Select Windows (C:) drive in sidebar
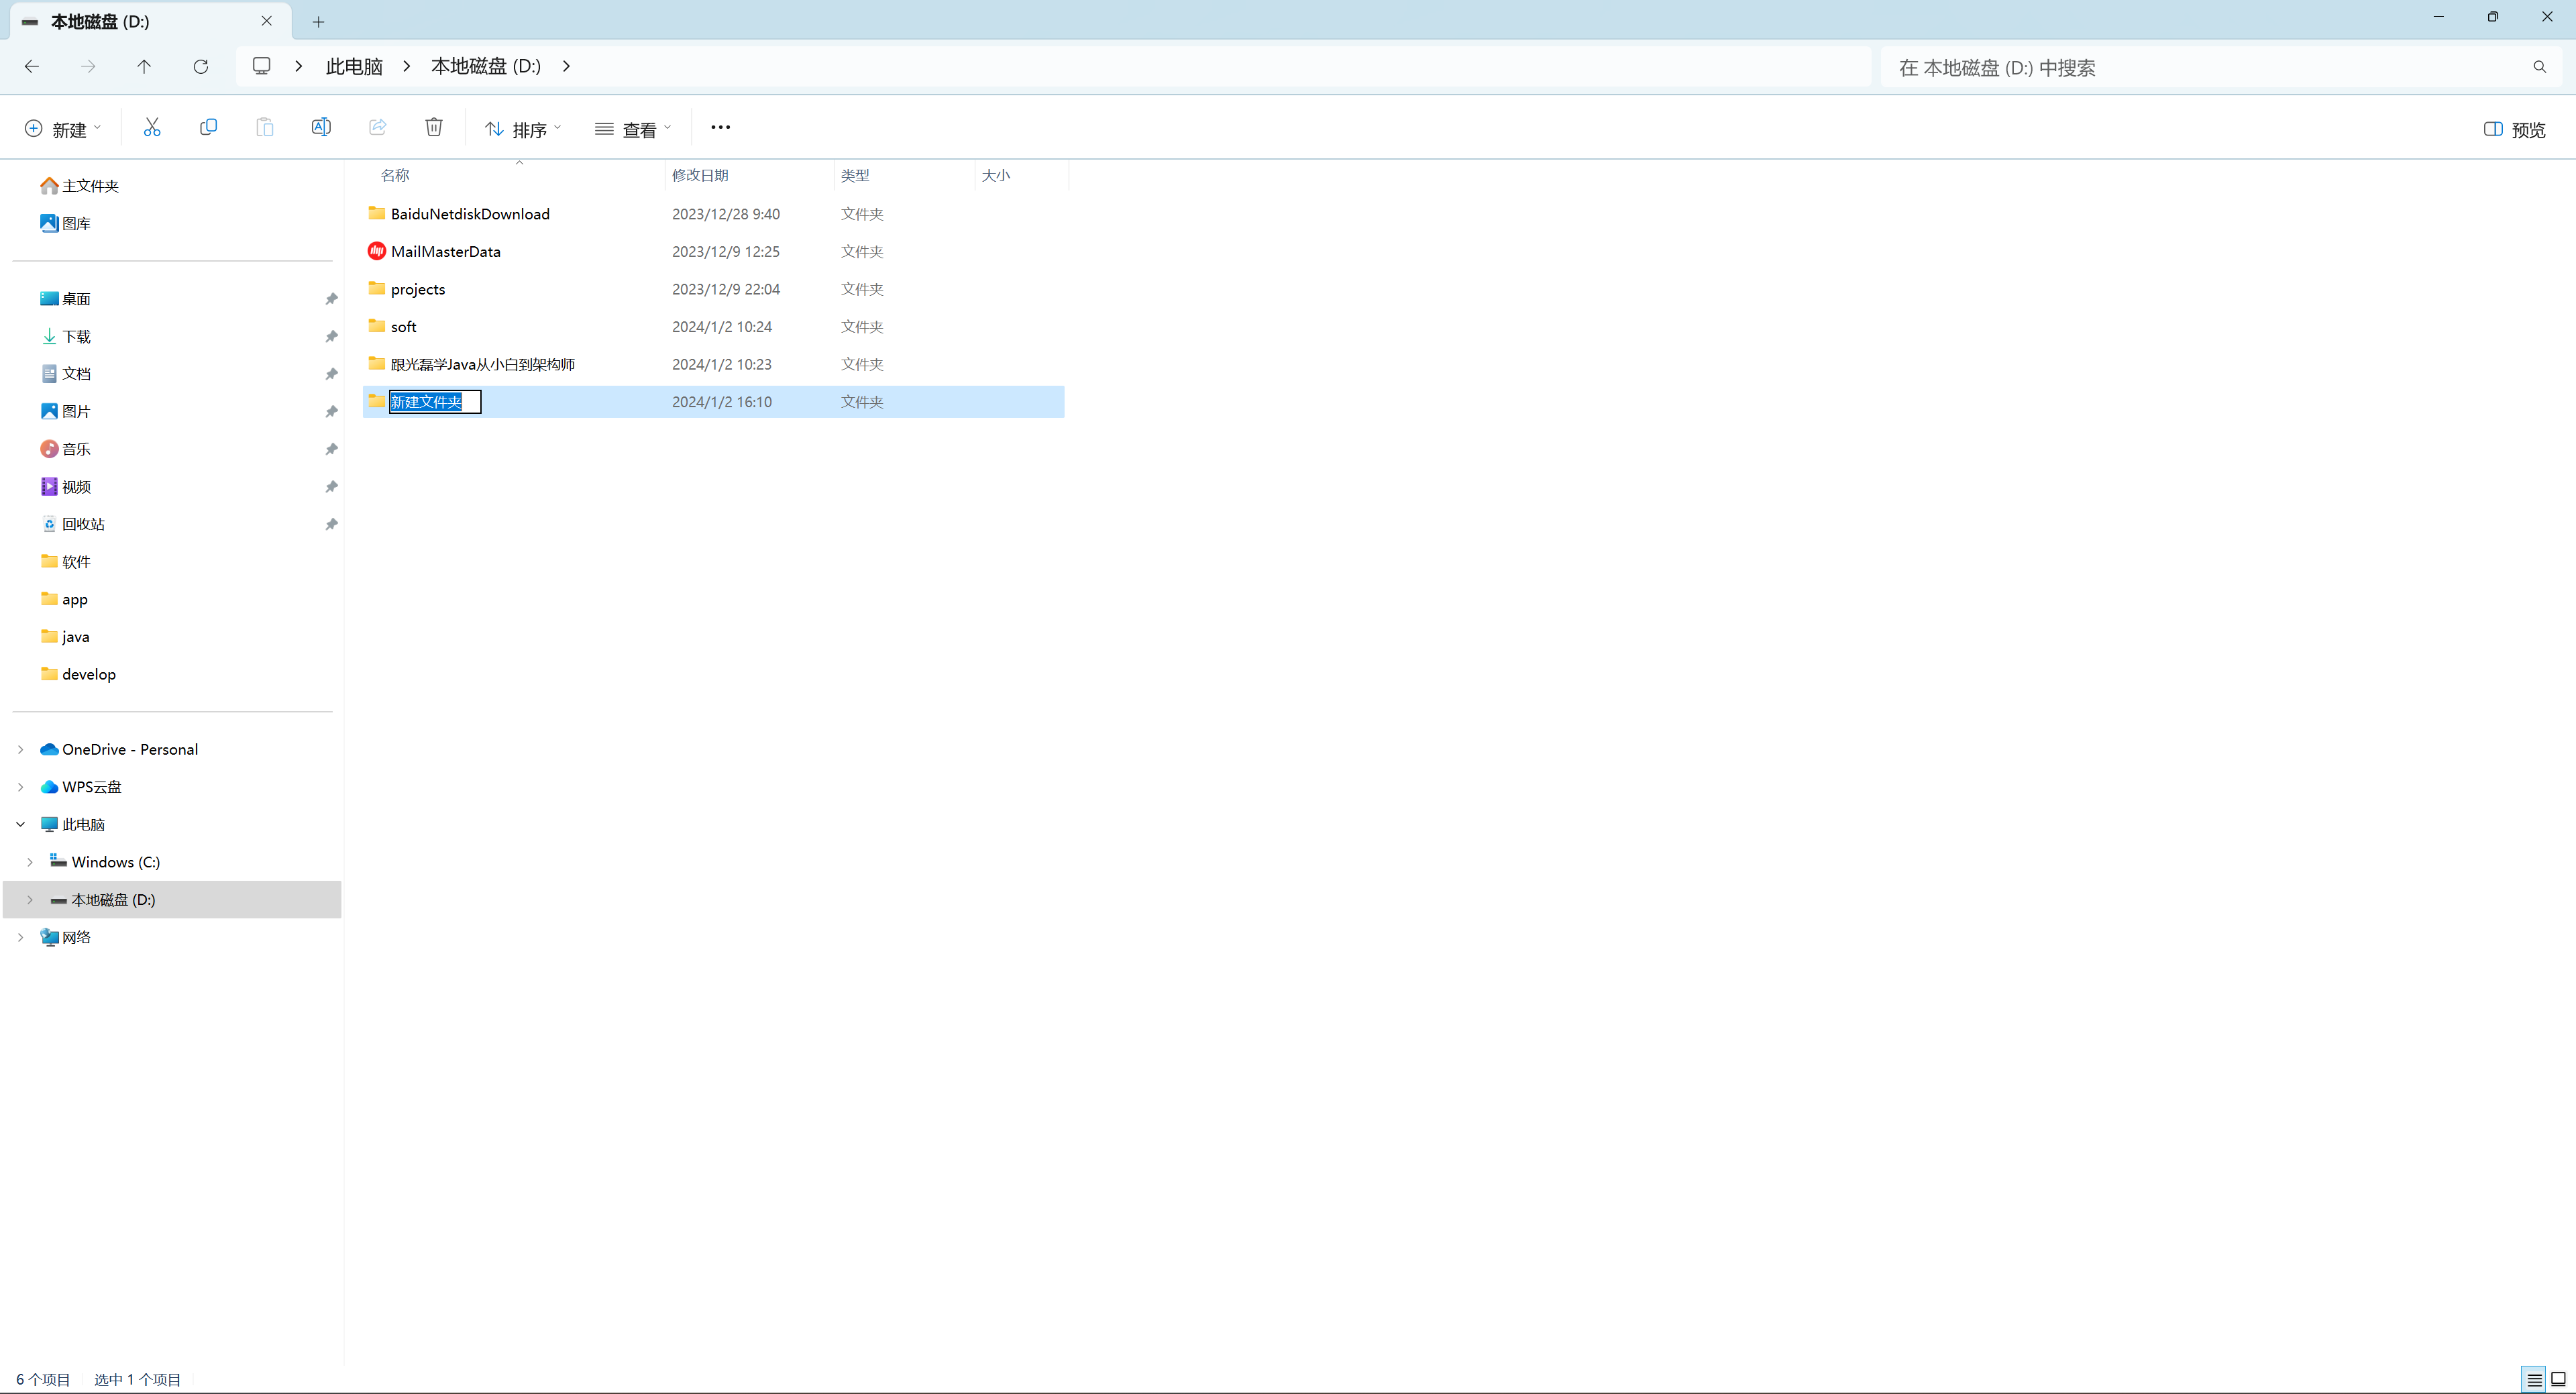This screenshot has width=2576, height=1394. [105, 862]
